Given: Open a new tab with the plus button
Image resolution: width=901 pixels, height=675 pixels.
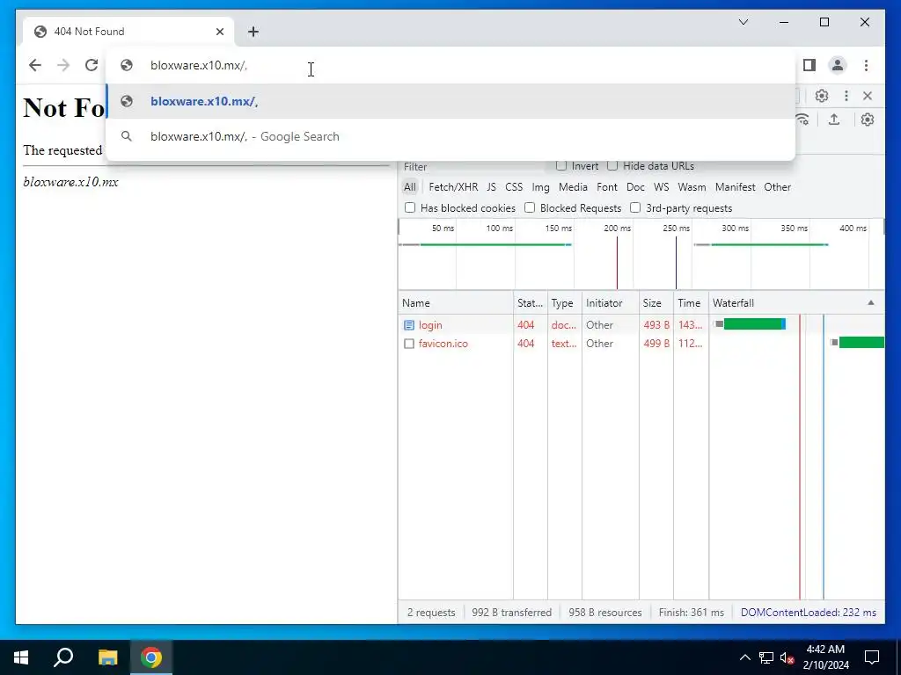Looking at the screenshot, I should [x=253, y=32].
